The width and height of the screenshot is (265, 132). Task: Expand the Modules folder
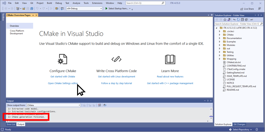tap(220, 45)
